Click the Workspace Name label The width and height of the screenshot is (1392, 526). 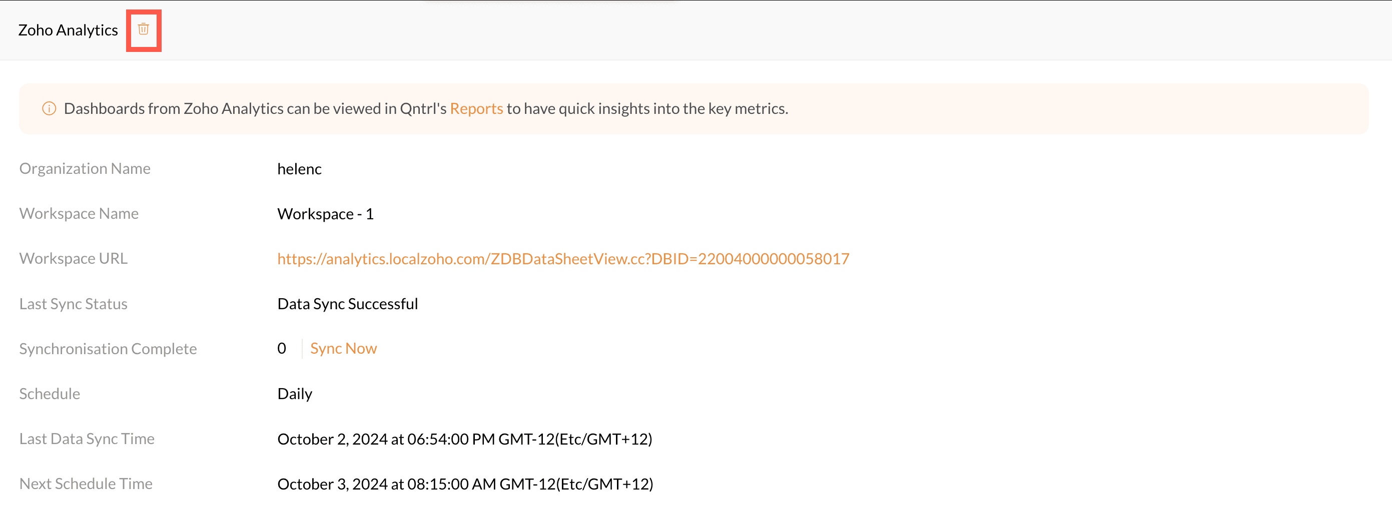(79, 214)
